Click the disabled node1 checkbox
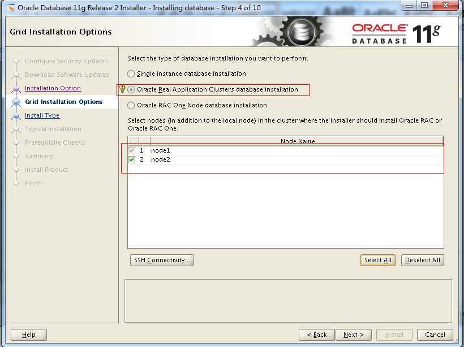 pos(132,150)
